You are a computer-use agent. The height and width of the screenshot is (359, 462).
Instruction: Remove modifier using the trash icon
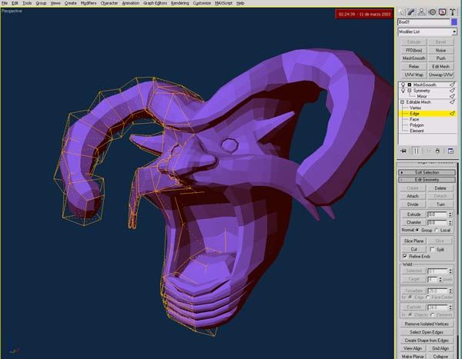click(x=437, y=151)
